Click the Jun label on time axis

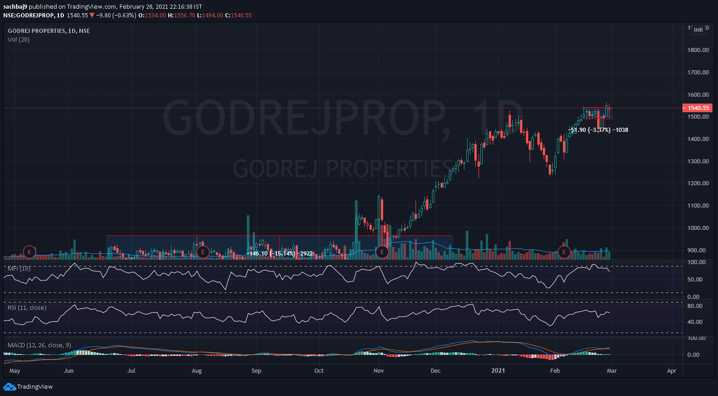69,371
